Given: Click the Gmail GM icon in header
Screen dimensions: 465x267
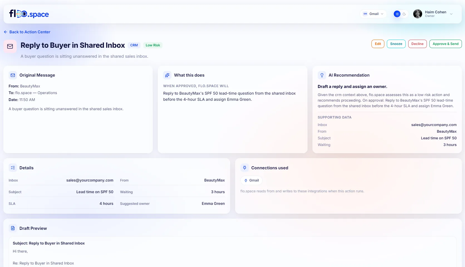Looking at the screenshot, I should [x=365, y=14].
